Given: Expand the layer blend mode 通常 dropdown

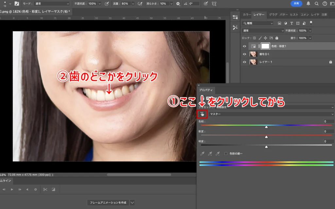Looking at the screenshot, I should (x=263, y=30).
